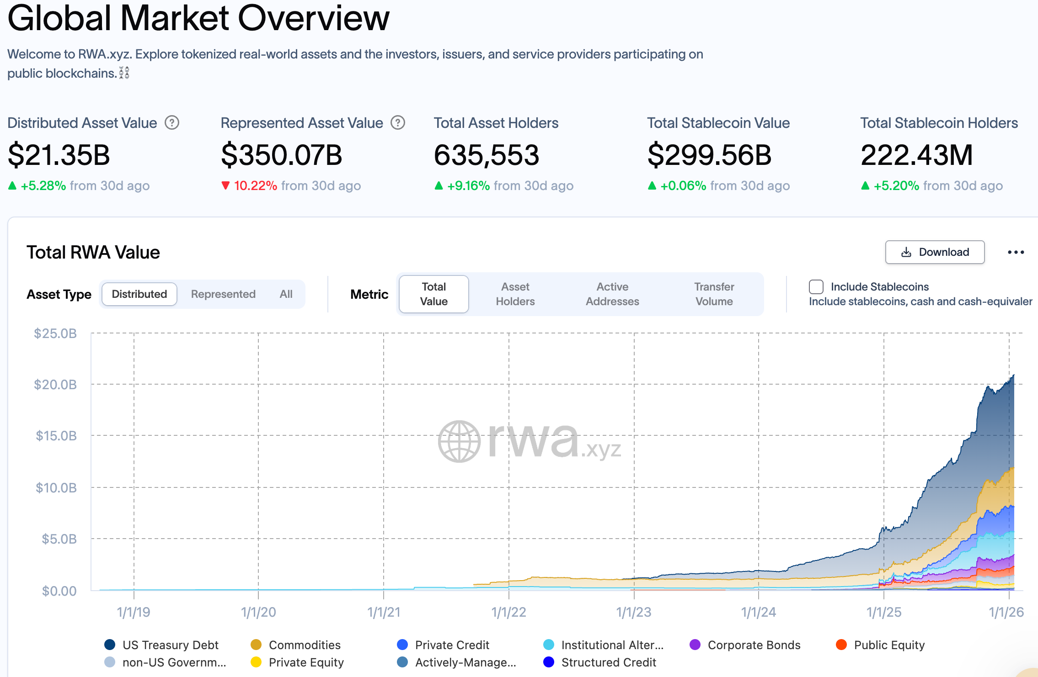1038x677 pixels.
Task: Select the Distributed asset type option
Action: [139, 294]
